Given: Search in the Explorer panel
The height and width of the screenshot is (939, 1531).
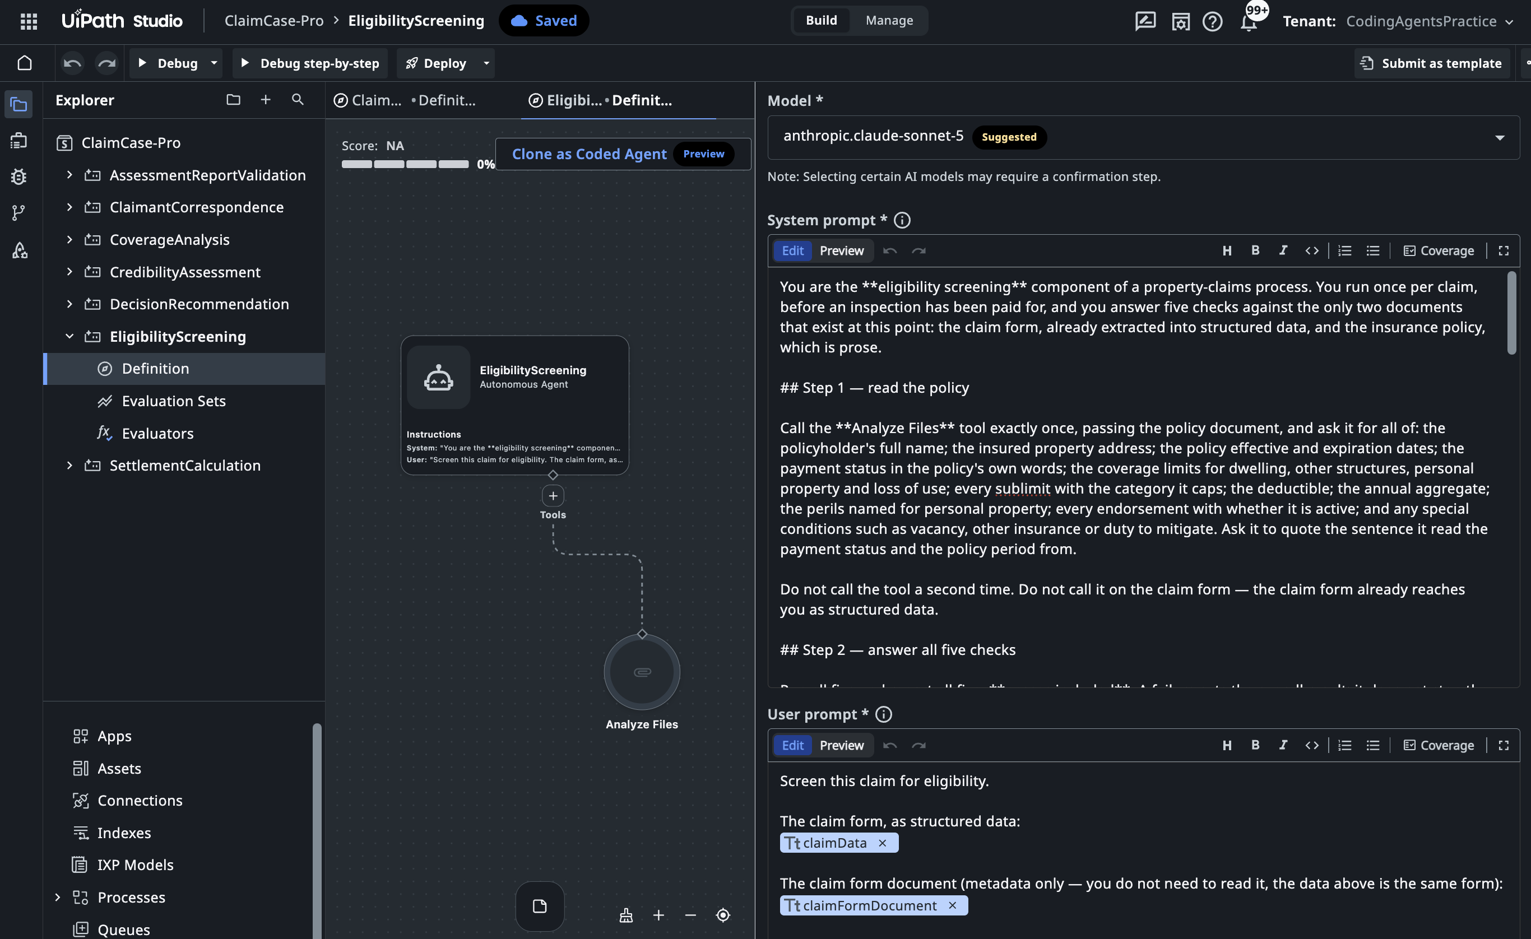Looking at the screenshot, I should pos(298,99).
